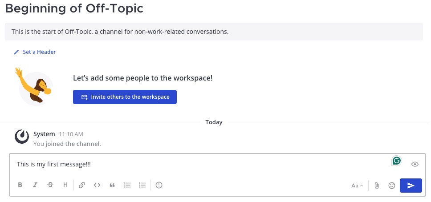
Task: Toggle message preview with the eye icon
Action: point(415,164)
